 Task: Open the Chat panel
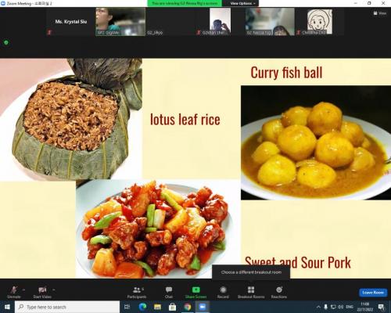[x=169, y=292]
